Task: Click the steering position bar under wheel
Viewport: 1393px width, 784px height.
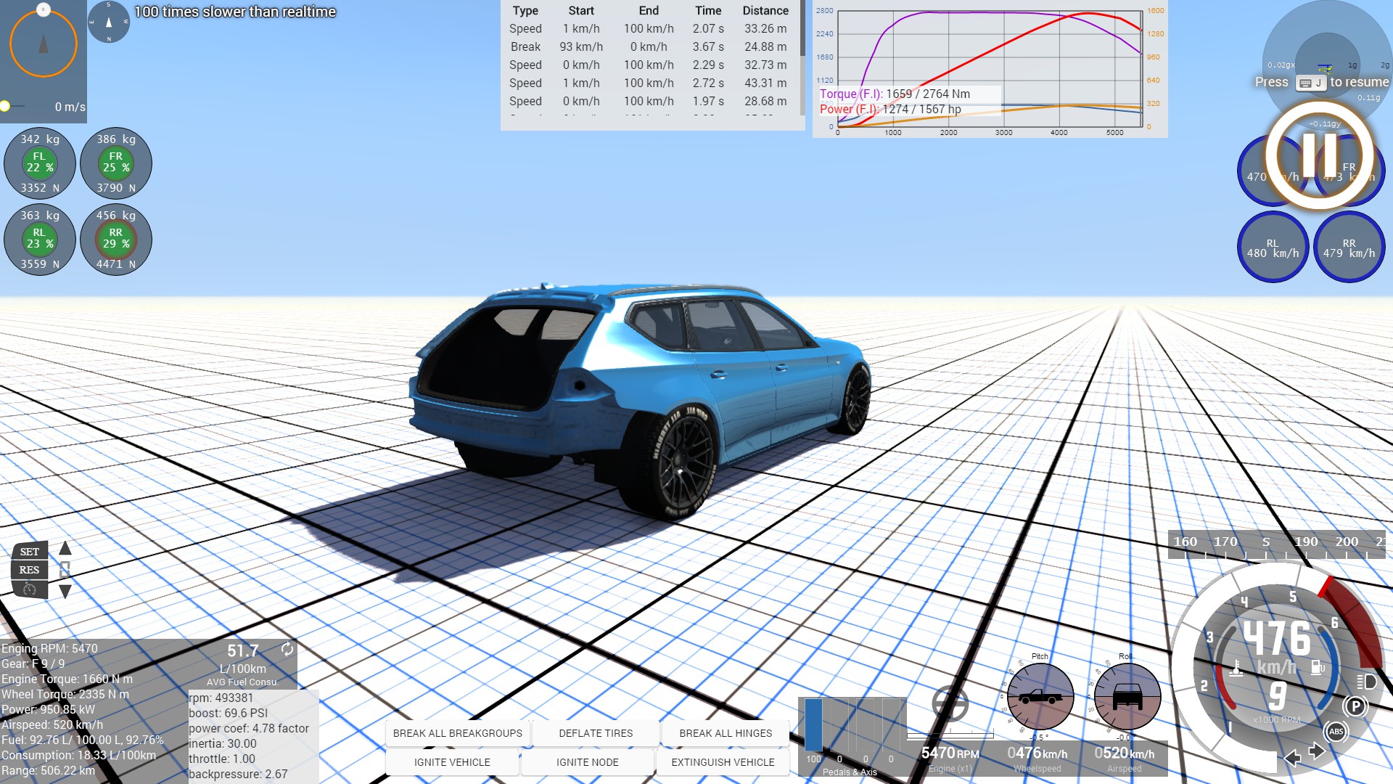Action: (950, 736)
